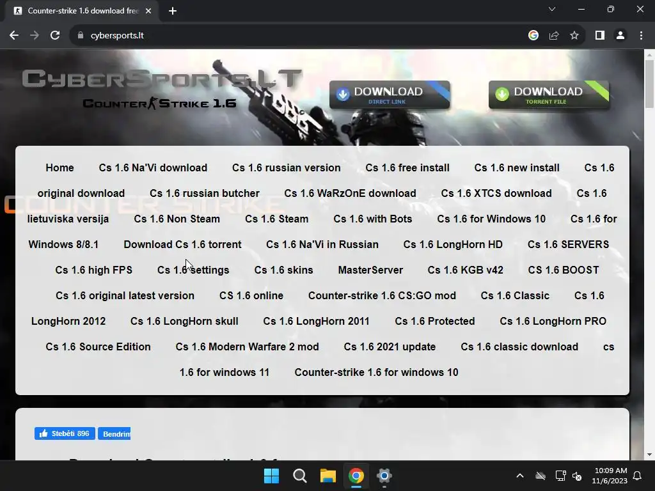The height and width of the screenshot is (491, 655).
Task: Open Cs 1.6 LongHorn PRO
Action: (x=553, y=321)
